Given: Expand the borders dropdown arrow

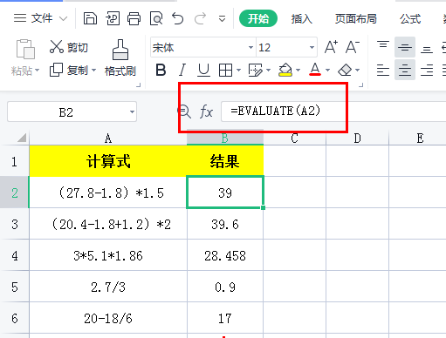Looking at the screenshot, I should point(238,70).
